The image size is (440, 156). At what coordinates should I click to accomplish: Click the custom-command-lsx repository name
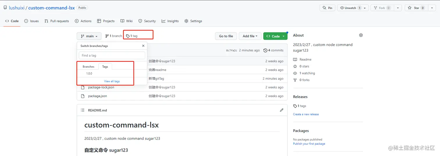52,8
